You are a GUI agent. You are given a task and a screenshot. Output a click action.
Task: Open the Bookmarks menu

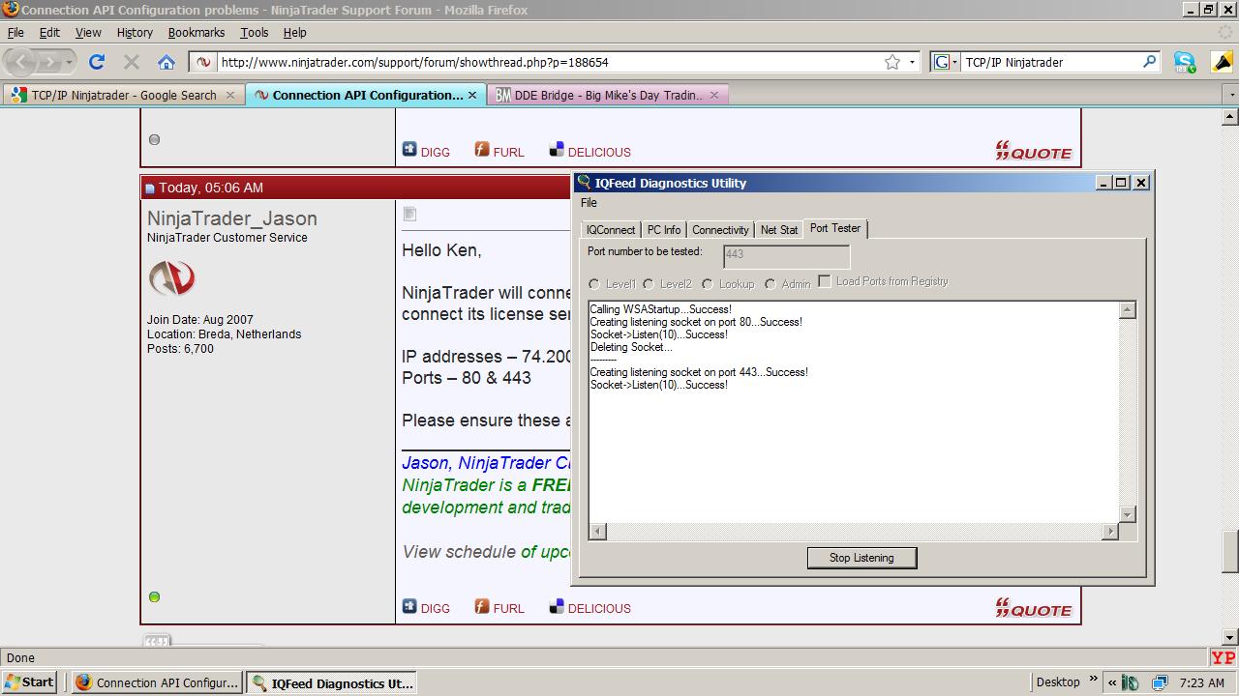coord(196,32)
